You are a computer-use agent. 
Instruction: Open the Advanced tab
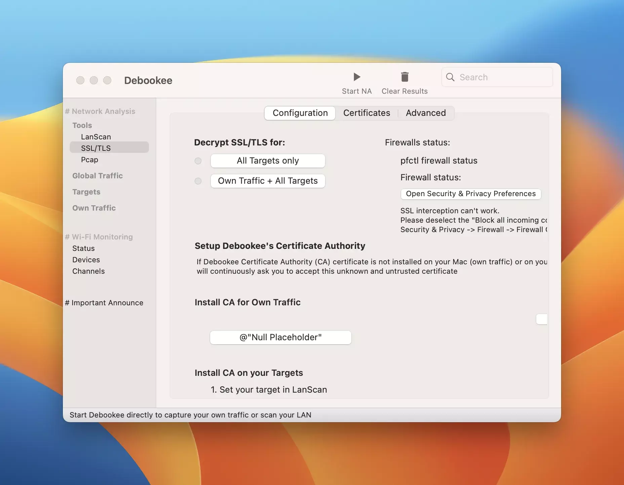pos(426,113)
